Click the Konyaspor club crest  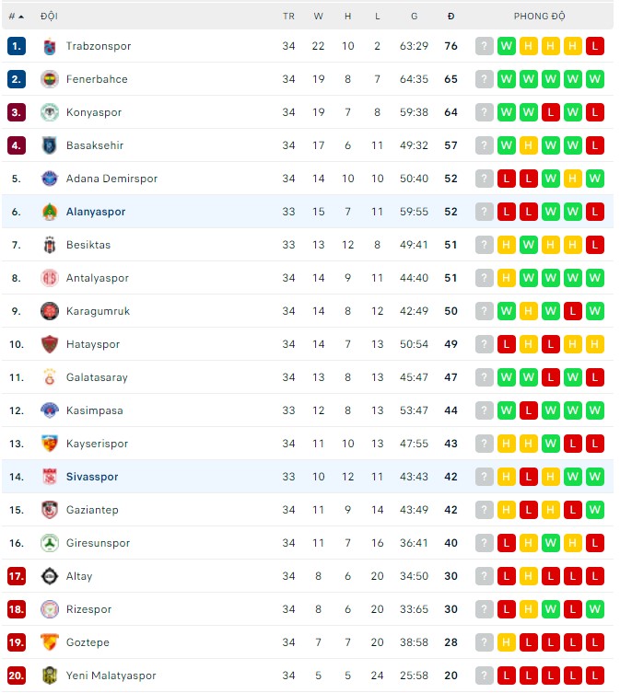(x=50, y=112)
